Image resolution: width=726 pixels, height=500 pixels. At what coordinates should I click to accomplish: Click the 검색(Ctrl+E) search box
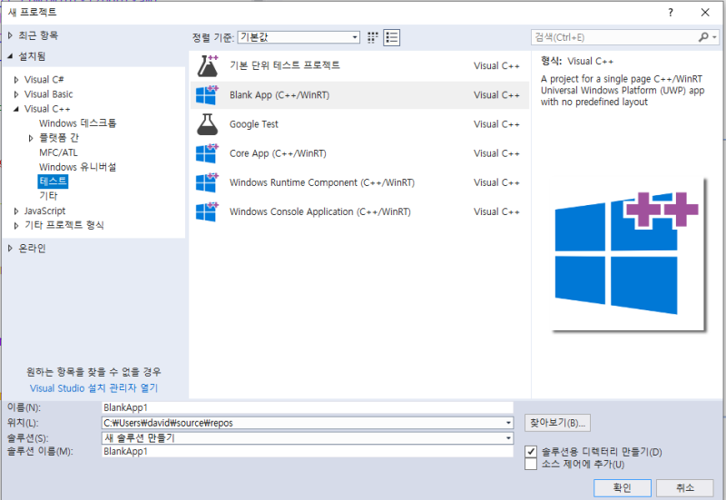coord(615,37)
